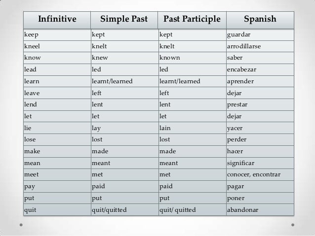This screenshot has height=236, width=315.
Task: Click the 'arrodillarse' cell
Action: (x=260, y=46)
